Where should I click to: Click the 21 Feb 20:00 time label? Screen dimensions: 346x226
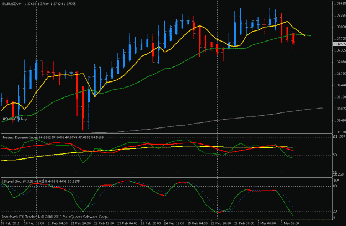pos(80,223)
